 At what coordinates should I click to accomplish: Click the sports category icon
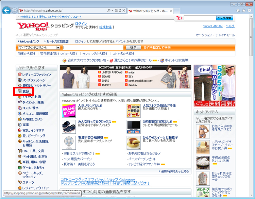tap(20, 182)
